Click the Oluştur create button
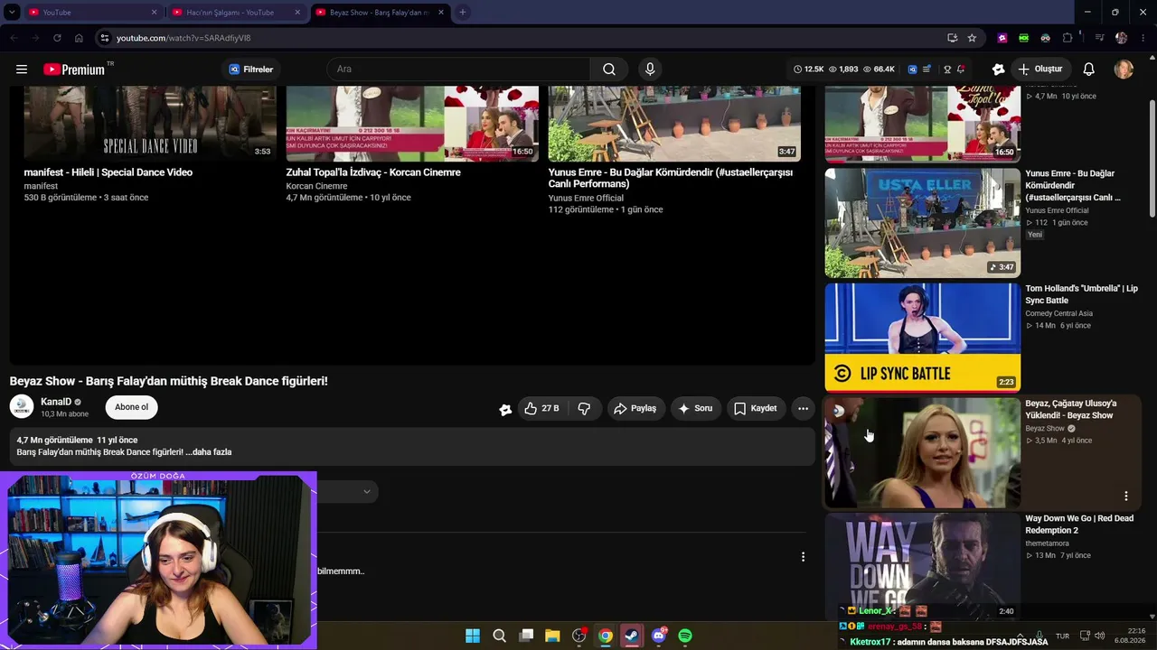1157x650 pixels. [x=1041, y=70]
